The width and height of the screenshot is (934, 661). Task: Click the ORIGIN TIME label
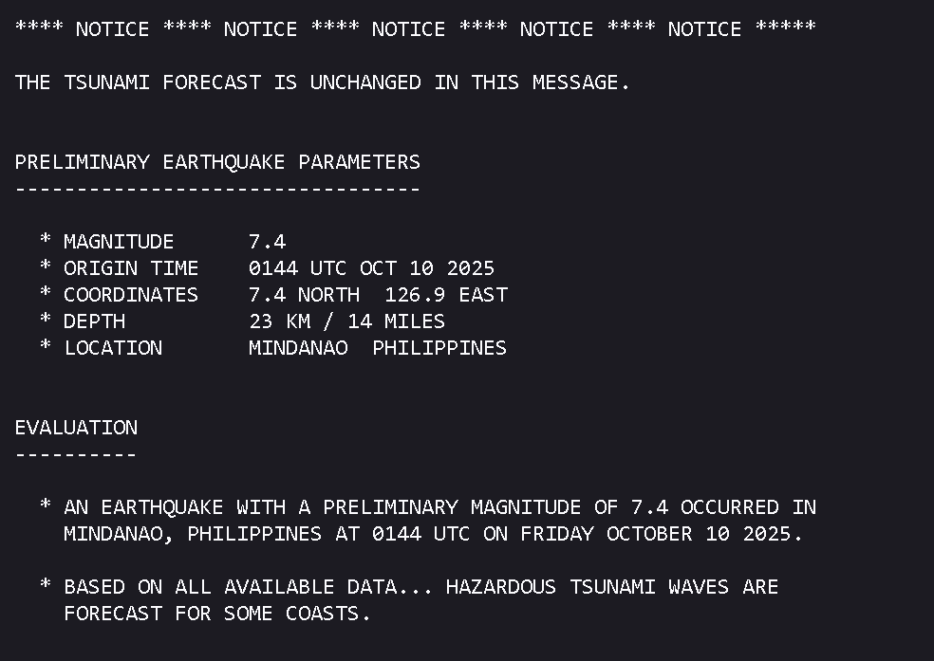tap(131, 268)
